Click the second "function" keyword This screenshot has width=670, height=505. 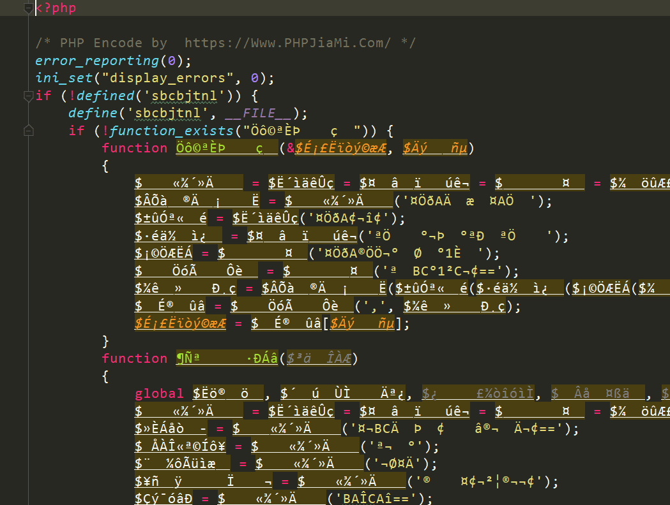click(x=134, y=358)
